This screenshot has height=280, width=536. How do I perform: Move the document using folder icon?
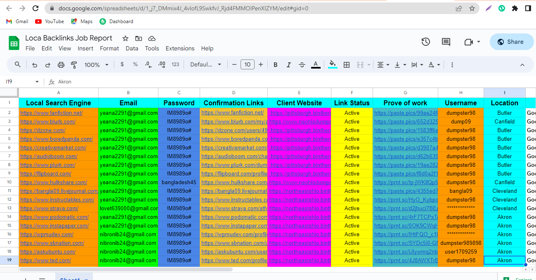point(139,38)
